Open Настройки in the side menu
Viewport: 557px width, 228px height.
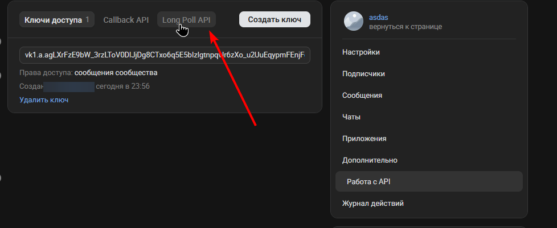pyautogui.click(x=361, y=52)
